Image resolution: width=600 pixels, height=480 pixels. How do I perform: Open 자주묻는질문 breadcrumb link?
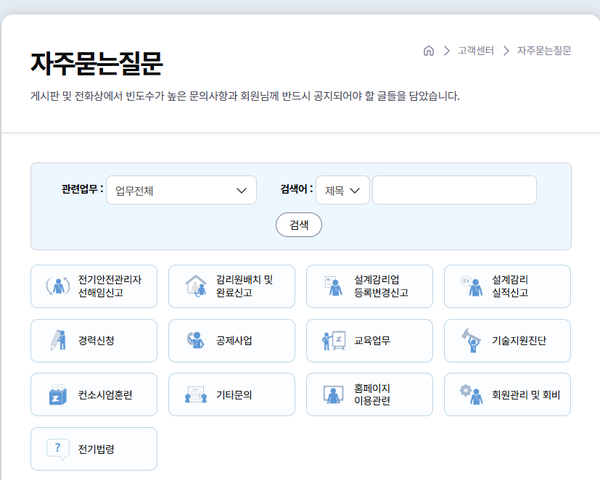point(543,51)
